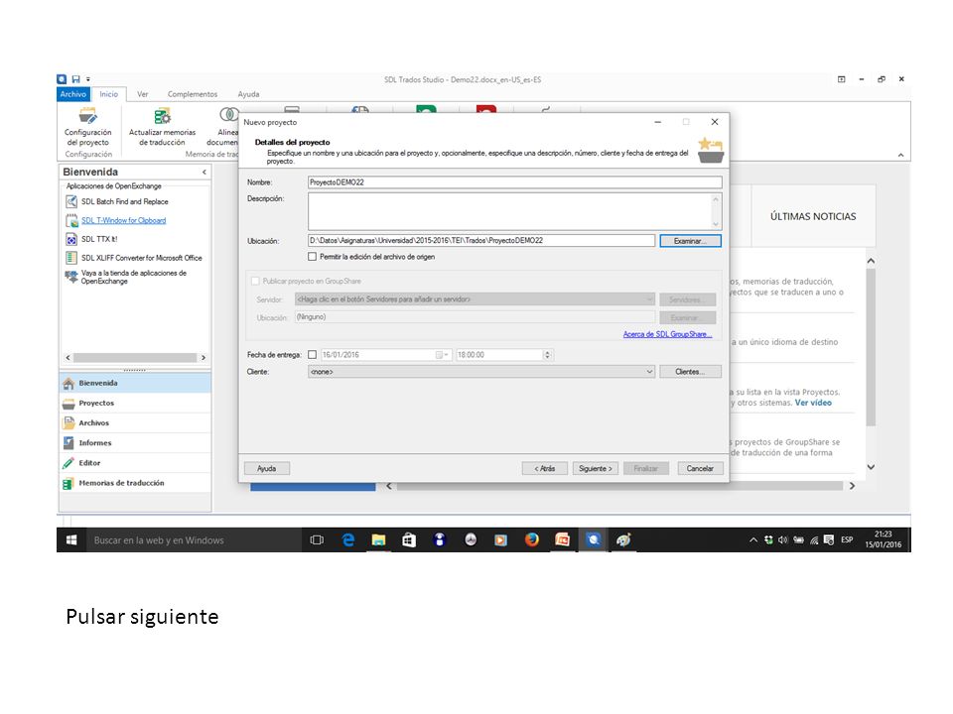
Task: Open the taskbar clock and date
Action: point(884,539)
